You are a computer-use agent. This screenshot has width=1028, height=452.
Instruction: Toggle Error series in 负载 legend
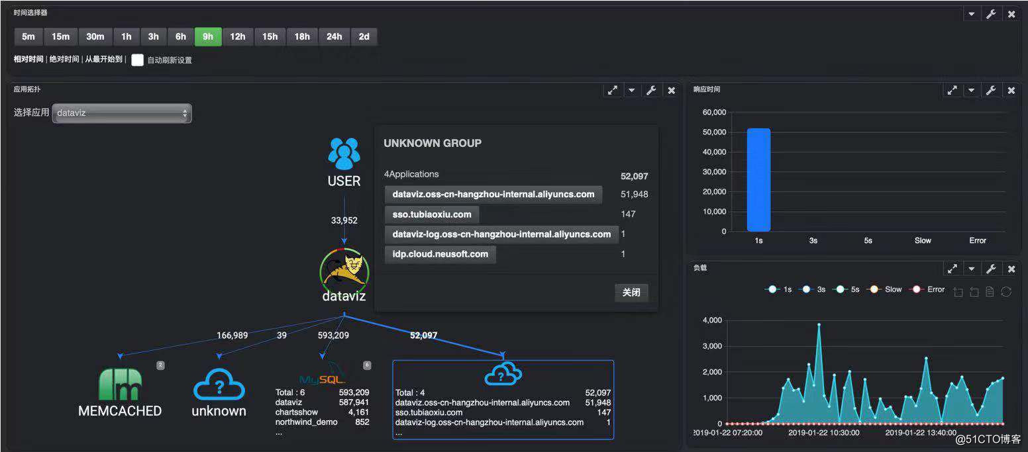click(927, 289)
